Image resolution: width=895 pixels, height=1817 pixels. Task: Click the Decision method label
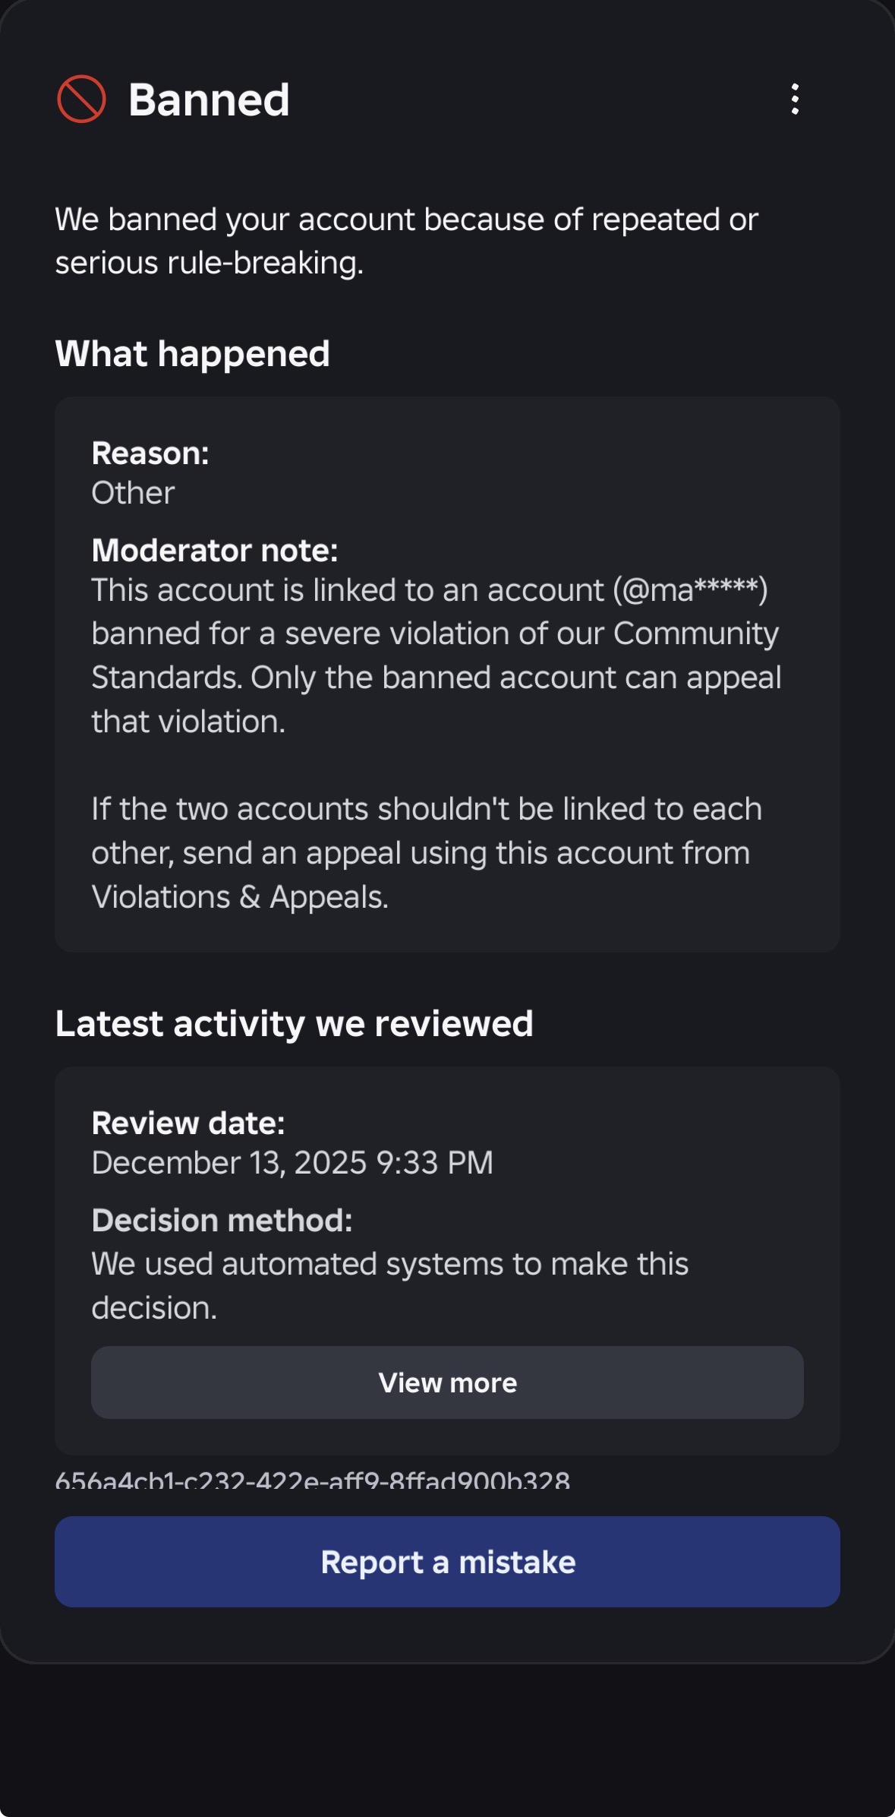coord(222,1221)
